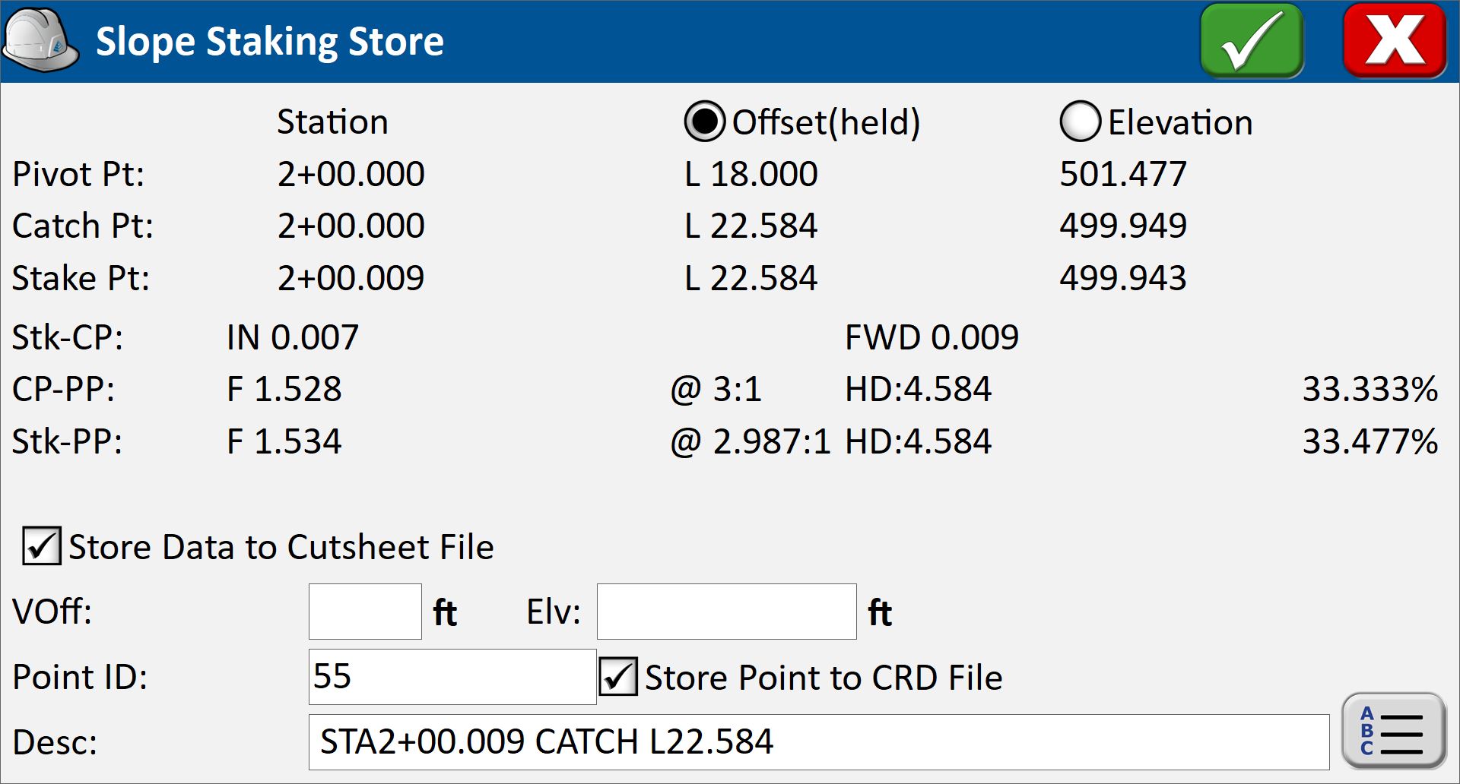Click the 33.333% slope value

(1370, 389)
